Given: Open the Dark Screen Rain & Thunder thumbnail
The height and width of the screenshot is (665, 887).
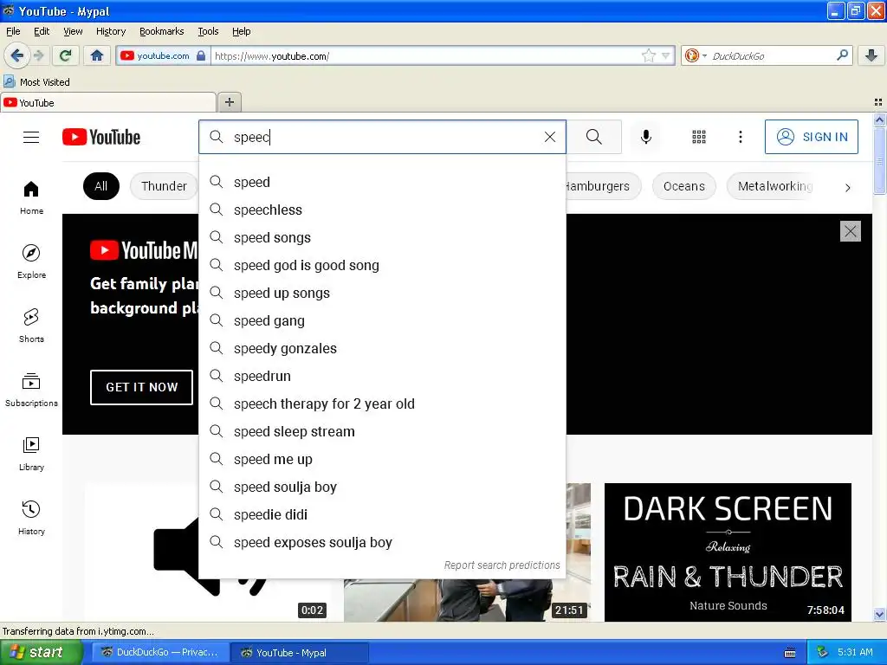Looking at the screenshot, I should click(728, 552).
